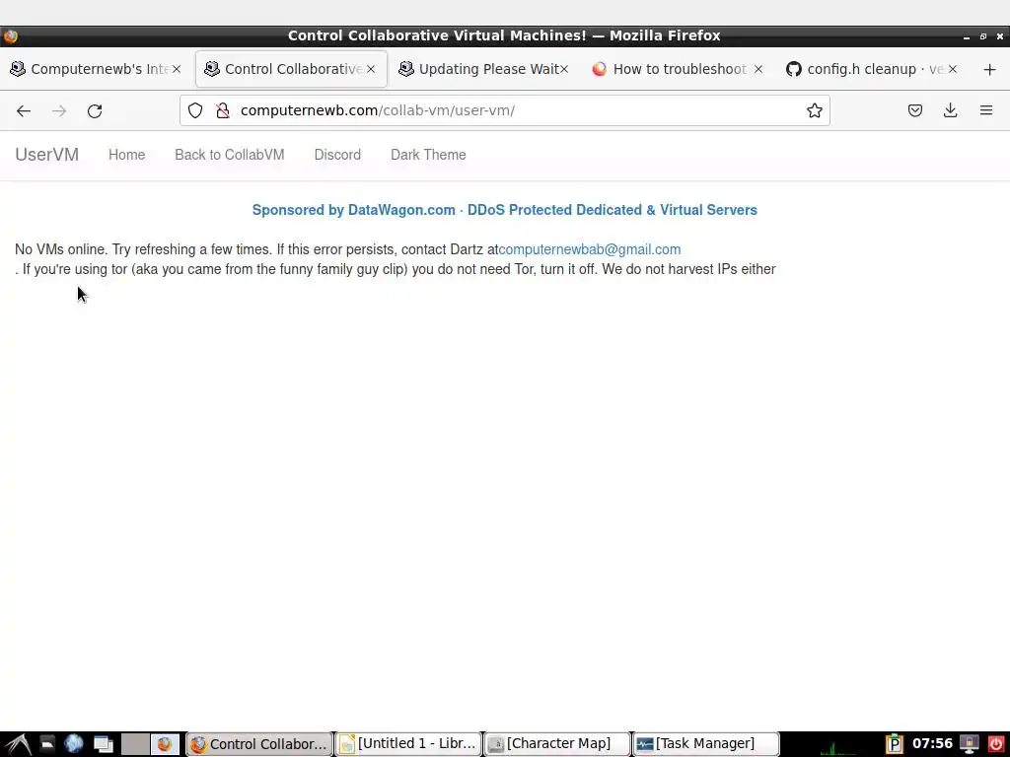Restore the Task Manager window
This screenshot has height=757, width=1010.
pyautogui.click(x=706, y=744)
